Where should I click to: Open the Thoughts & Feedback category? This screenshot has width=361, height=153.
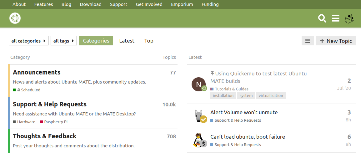[x=45, y=136]
